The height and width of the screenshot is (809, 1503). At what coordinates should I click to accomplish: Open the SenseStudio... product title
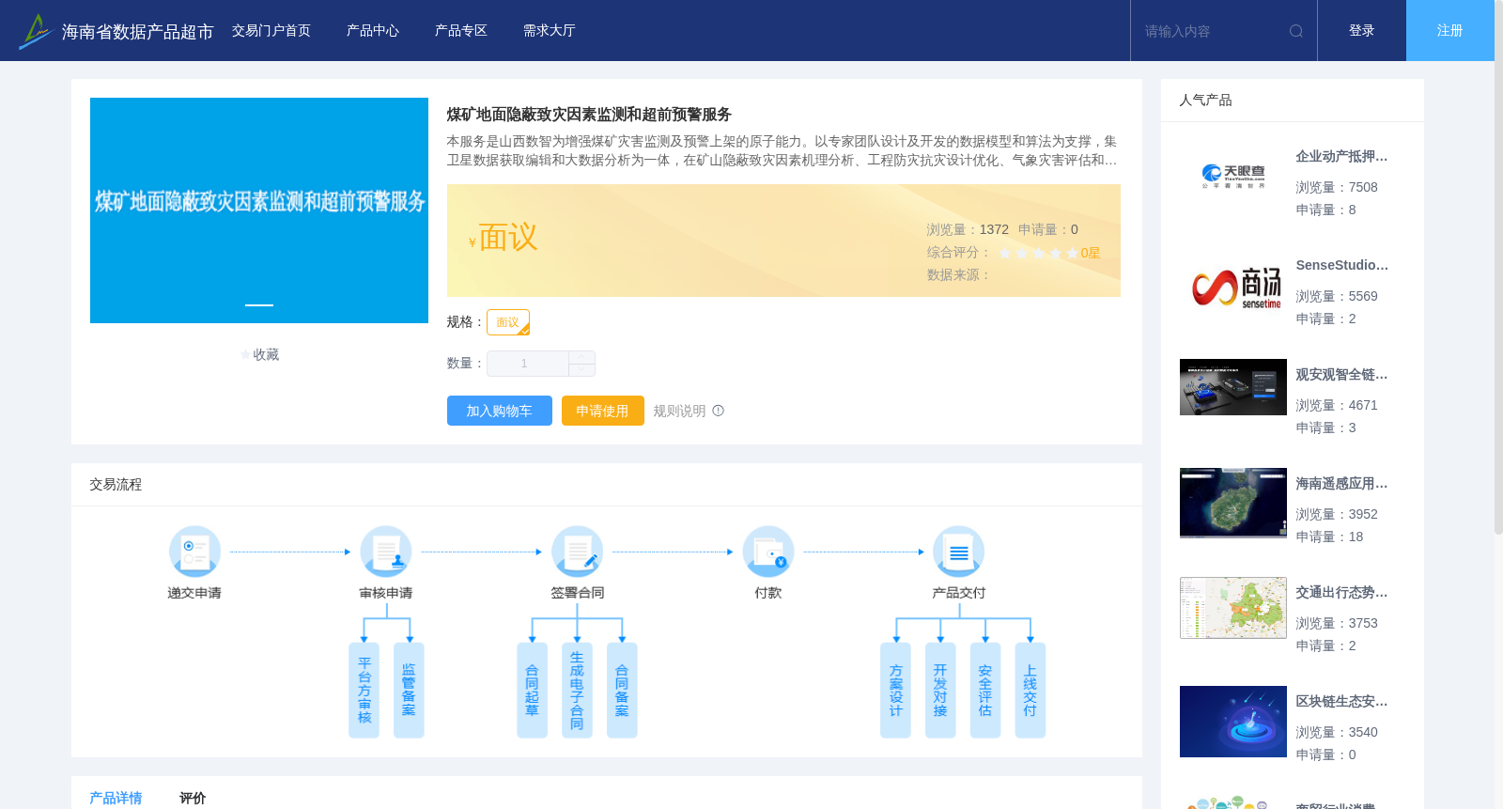[x=1341, y=266]
